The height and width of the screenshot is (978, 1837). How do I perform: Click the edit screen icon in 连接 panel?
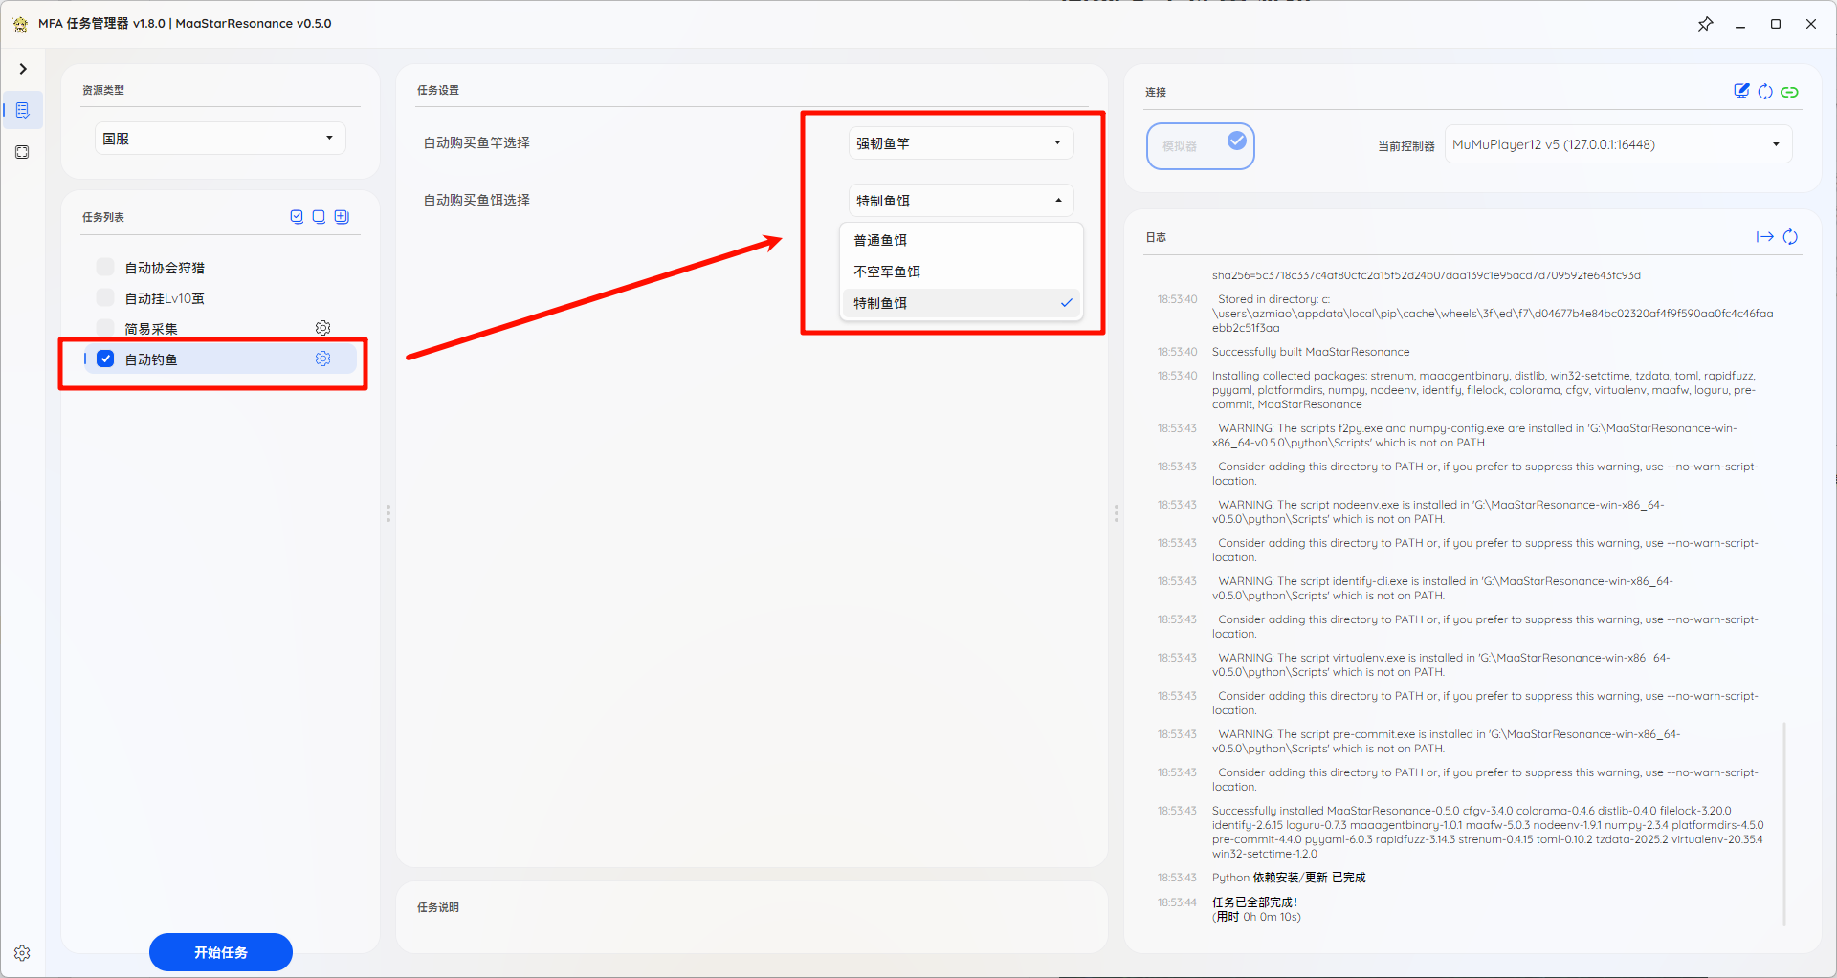point(1741,91)
